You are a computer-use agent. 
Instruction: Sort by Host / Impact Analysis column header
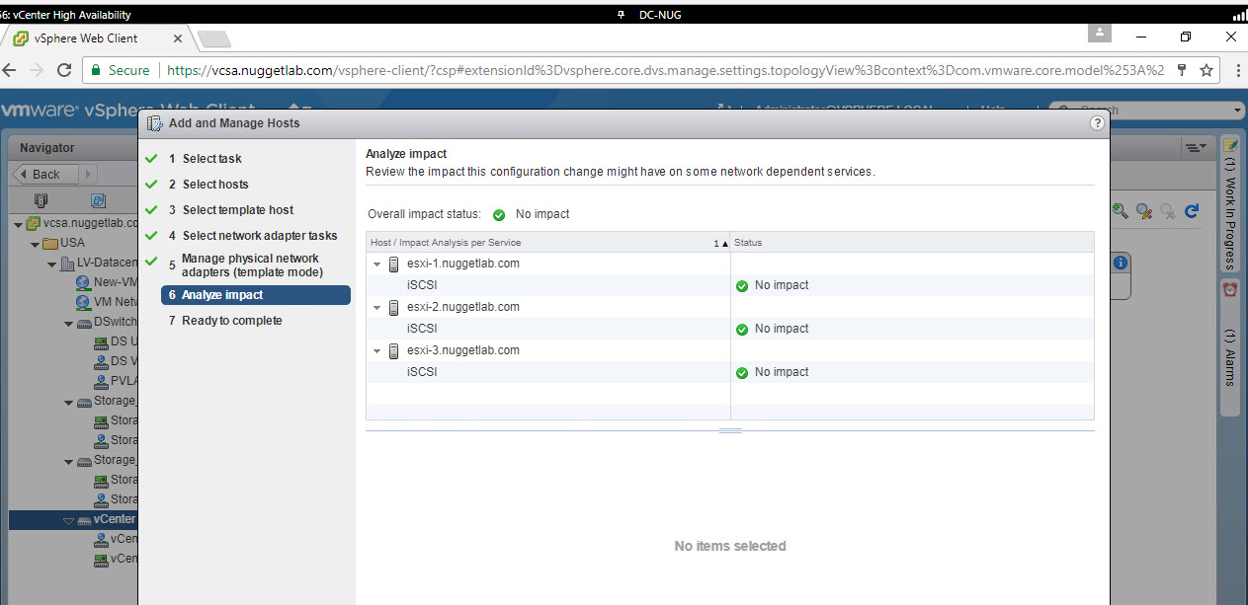point(445,243)
